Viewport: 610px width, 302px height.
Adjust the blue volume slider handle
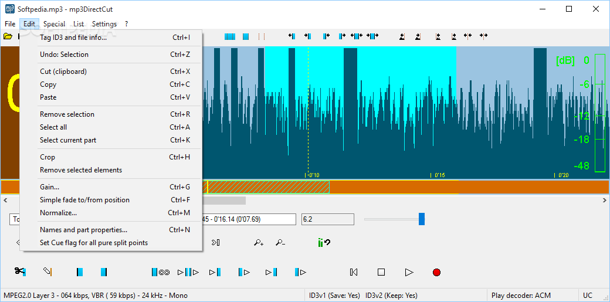pos(422,219)
